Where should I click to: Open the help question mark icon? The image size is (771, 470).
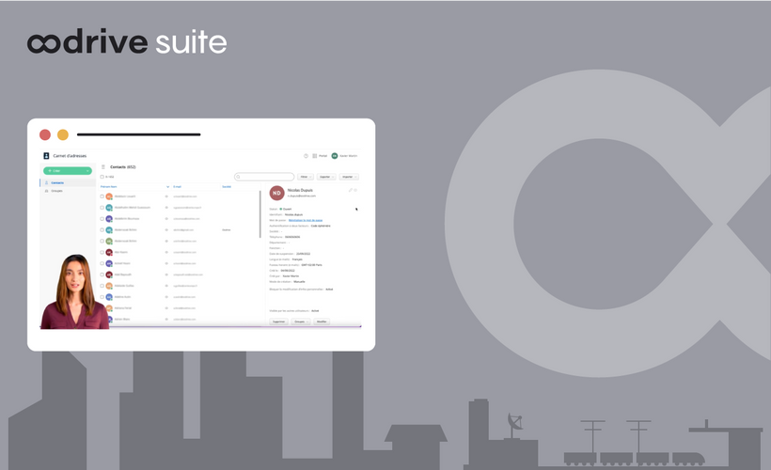306,156
